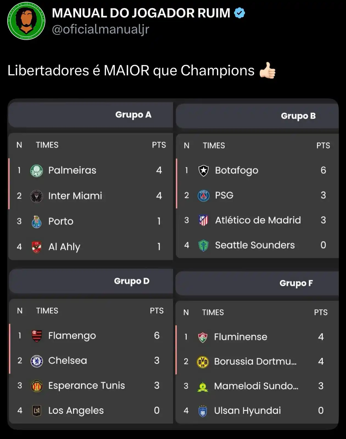The image size is (346, 439).
Task: Select the Ulsan Hyundai team name
Action: coord(247,411)
